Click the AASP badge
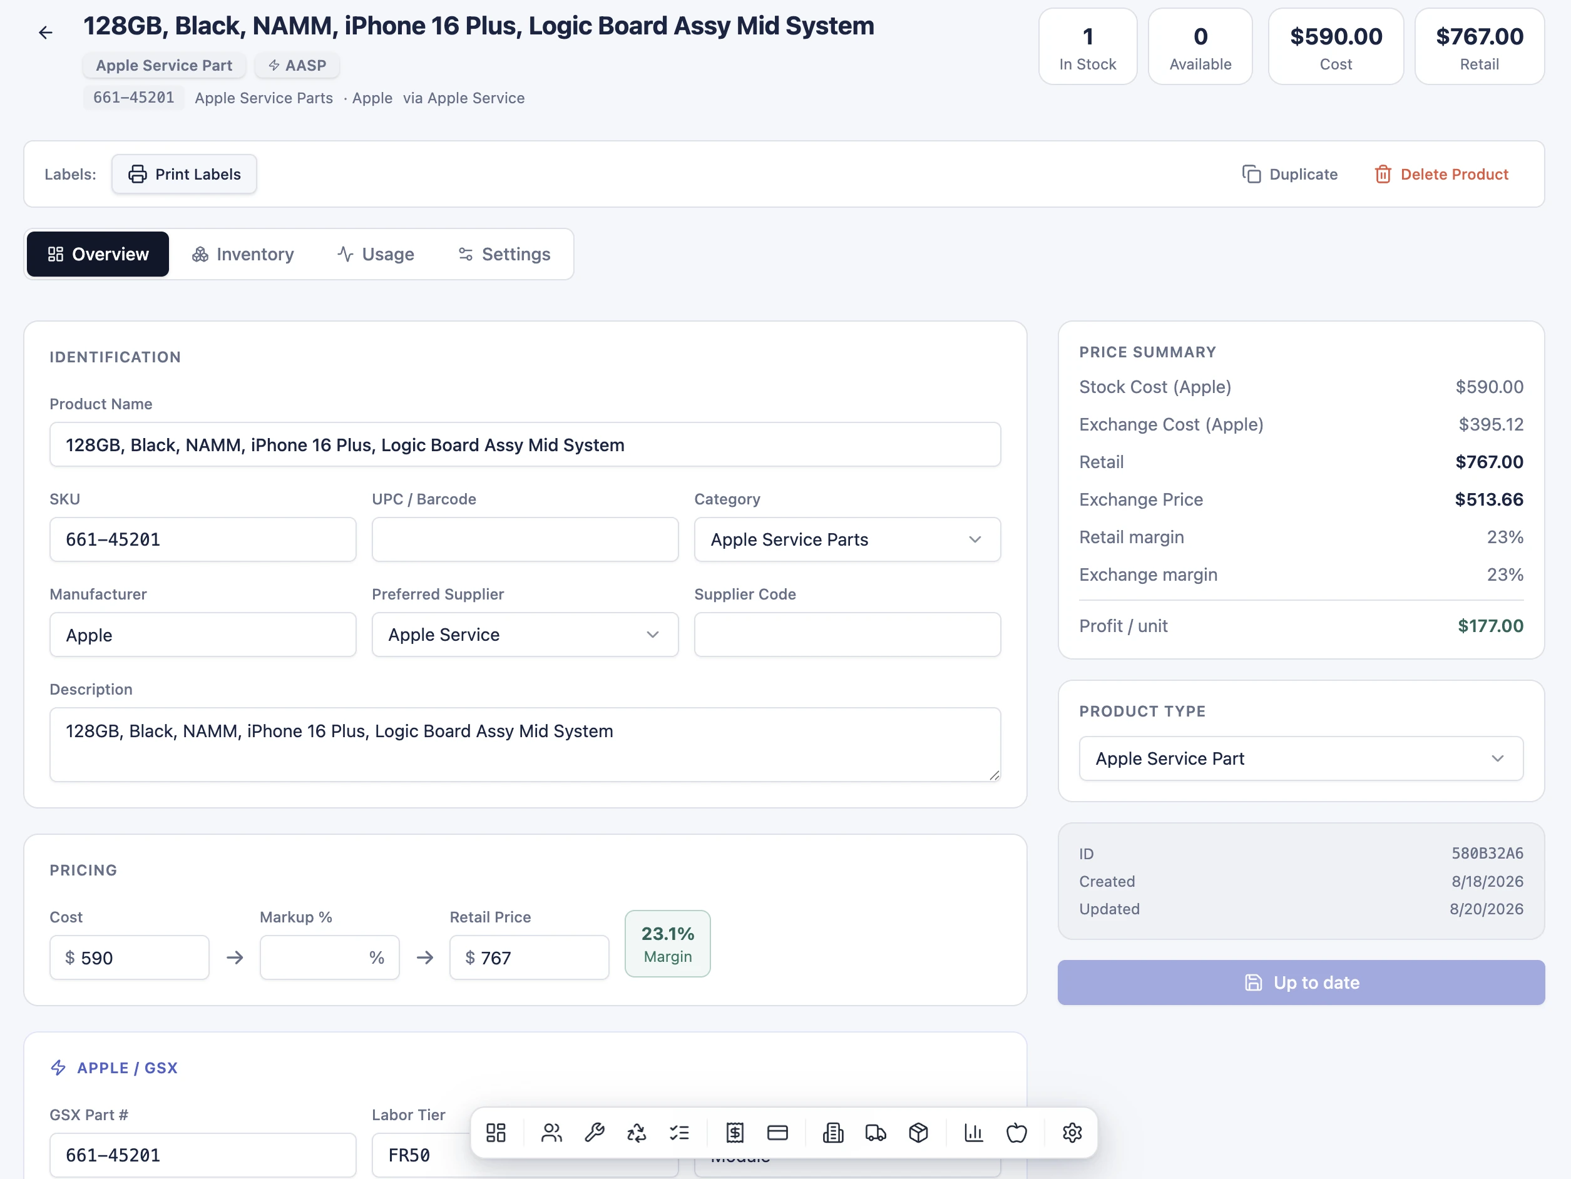The width and height of the screenshot is (1571, 1179). [297, 65]
